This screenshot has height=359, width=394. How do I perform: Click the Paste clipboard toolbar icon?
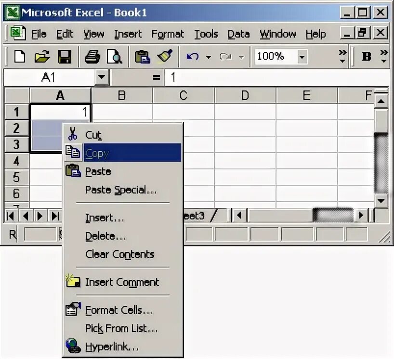coord(143,56)
